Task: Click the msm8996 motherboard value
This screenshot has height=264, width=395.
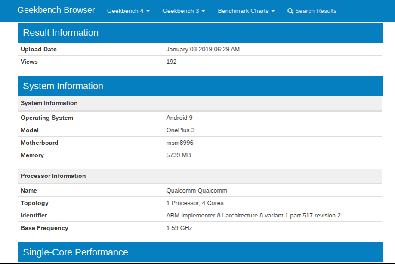Action: click(179, 143)
